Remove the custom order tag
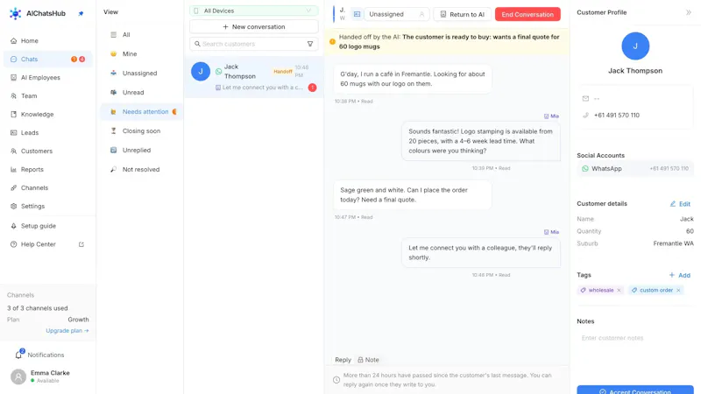This screenshot has height=394, width=701. [x=678, y=291]
